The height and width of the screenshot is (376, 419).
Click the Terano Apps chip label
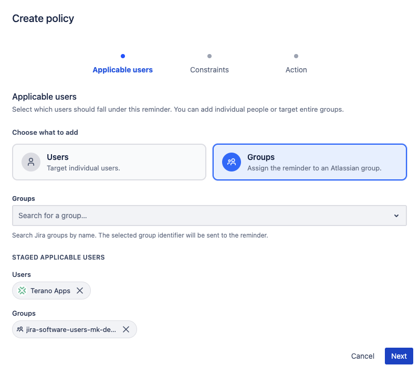[50, 291]
